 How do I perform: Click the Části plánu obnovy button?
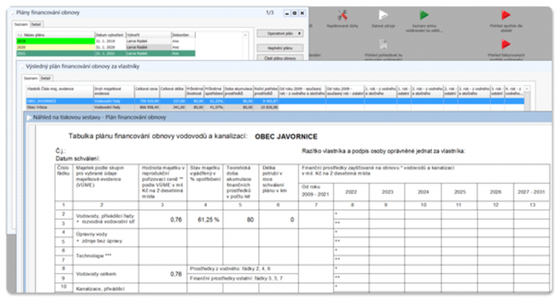280,58
